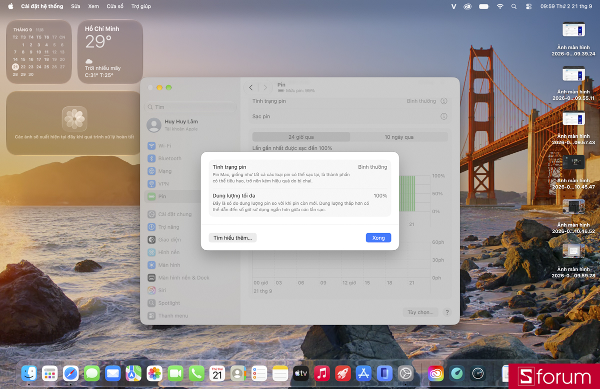Open the red rocket app in Dock
The height and width of the screenshot is (389, 600).
point(343,373)
